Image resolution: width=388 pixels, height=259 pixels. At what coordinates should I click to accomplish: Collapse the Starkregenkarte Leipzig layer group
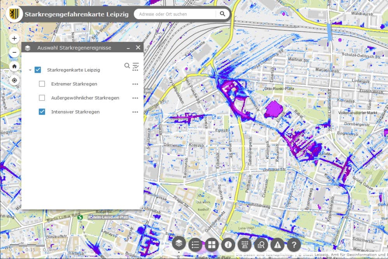[30, 70]
